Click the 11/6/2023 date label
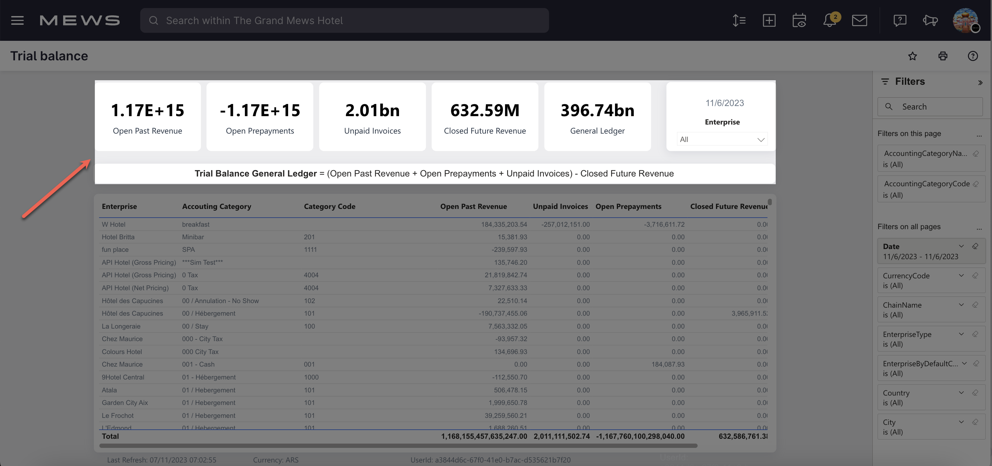The height and width of the screenshot is (466, 992). [x=724, y=103]
